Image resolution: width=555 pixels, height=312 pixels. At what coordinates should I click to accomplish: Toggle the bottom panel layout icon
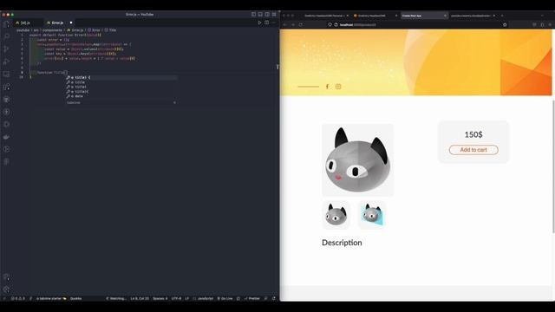(x=260, y=15)
